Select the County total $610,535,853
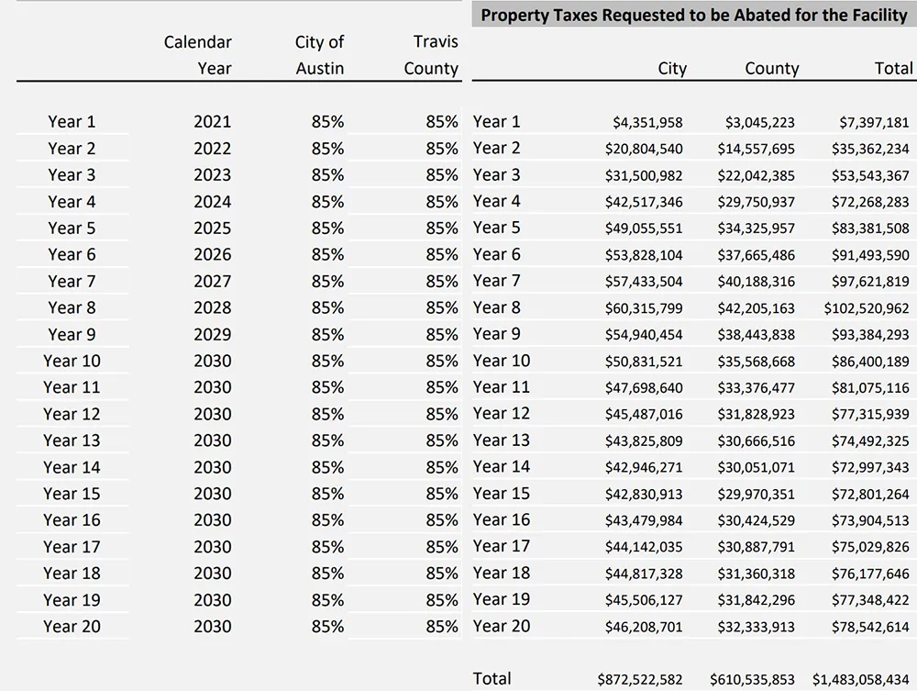 click(x=752, y=680)
